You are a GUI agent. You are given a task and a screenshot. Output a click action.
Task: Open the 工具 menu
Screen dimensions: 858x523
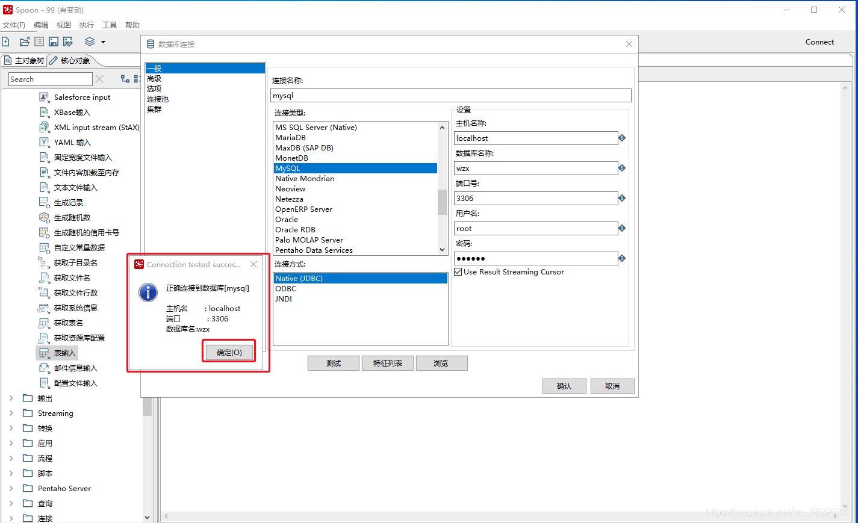[110, 25]
